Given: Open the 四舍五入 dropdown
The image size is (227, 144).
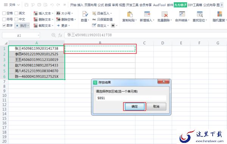Looking at the screenshot, I should [102, 14].
